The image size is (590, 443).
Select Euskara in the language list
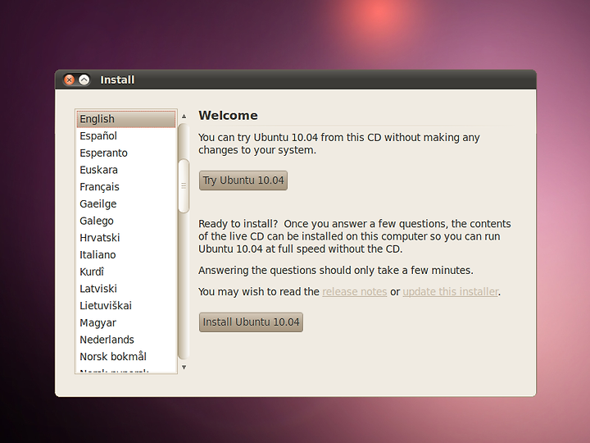pos(126,170)
